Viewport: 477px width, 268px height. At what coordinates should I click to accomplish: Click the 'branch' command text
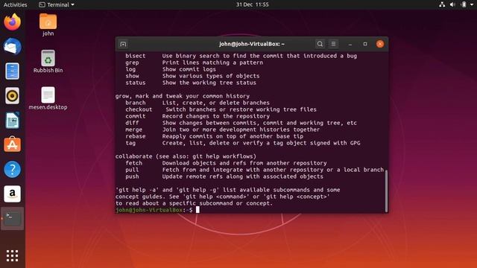(x=136, y=103)
